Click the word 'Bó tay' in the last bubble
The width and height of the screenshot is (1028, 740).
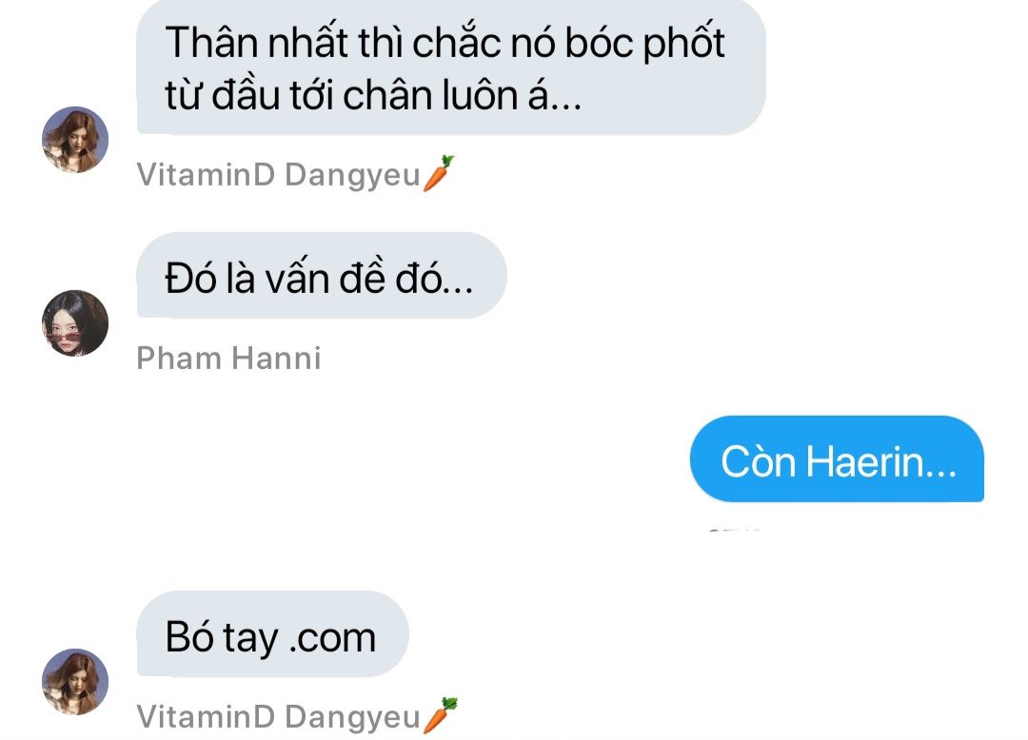222,637
